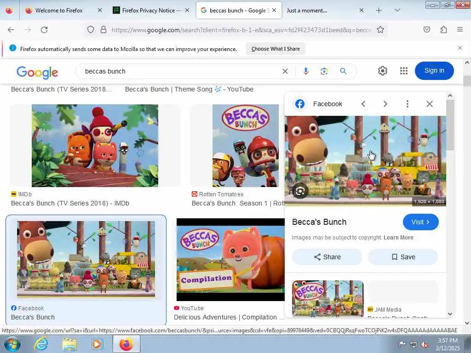
Task: Show previous image in preview panel
Action: 363,104
